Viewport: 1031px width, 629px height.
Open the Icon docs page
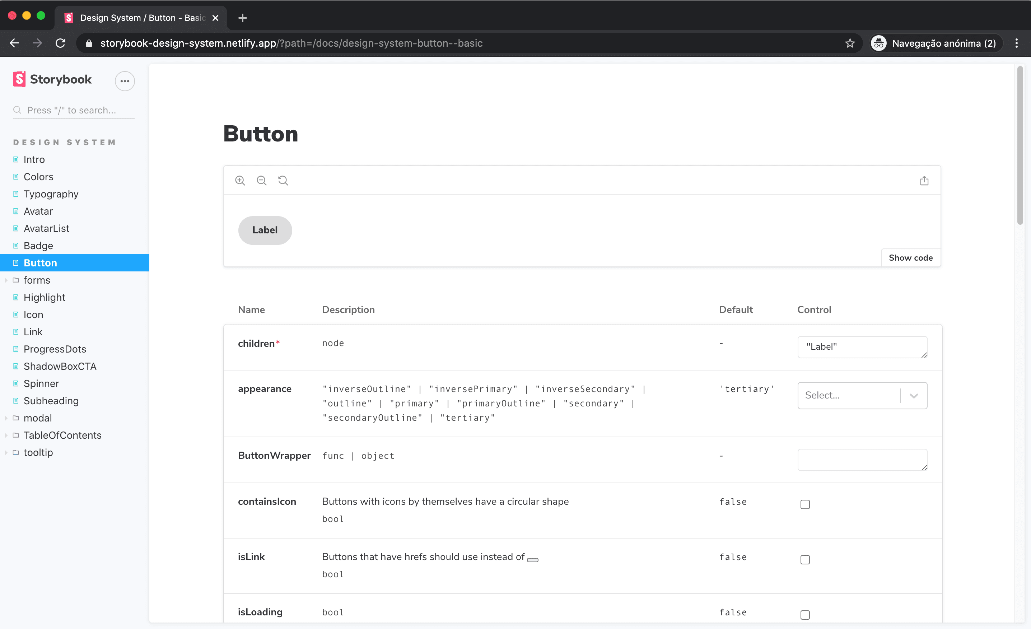pyautogui.click(x=33, y=314)
